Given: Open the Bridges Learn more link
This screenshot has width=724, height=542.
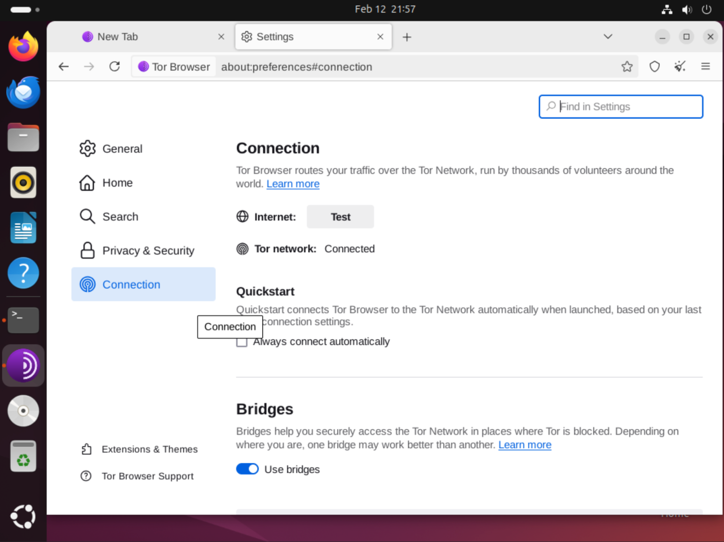Looking at the screenshot, I should click(x=525, y=444).
